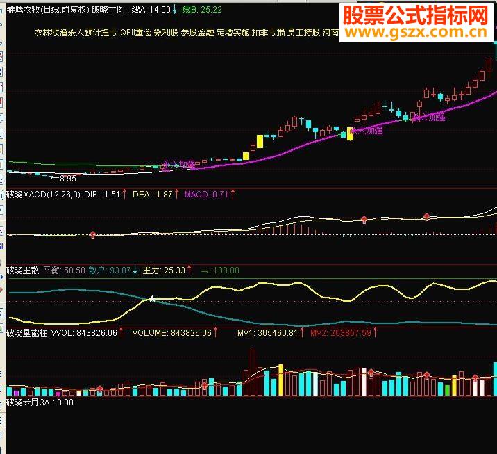Viewport: 497px width, 454px height.
Task: Select the 散户: 93.07 value
Action: click(x=110, y=270)
